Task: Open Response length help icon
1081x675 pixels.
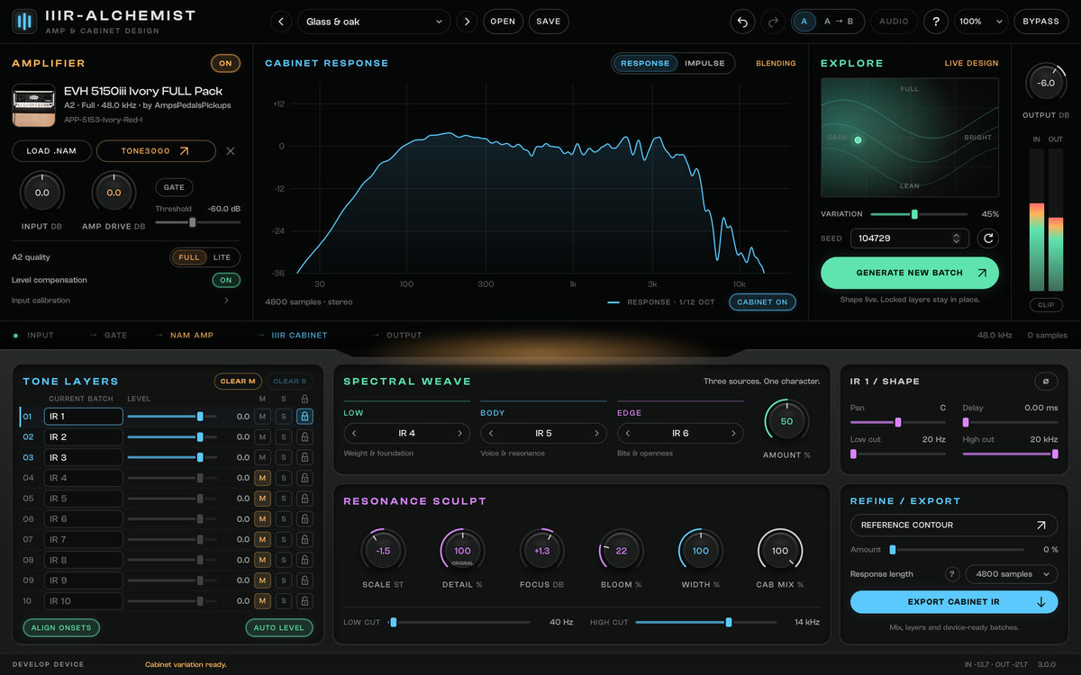Action: 951,574
